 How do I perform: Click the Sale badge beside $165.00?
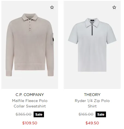point(101,114)
